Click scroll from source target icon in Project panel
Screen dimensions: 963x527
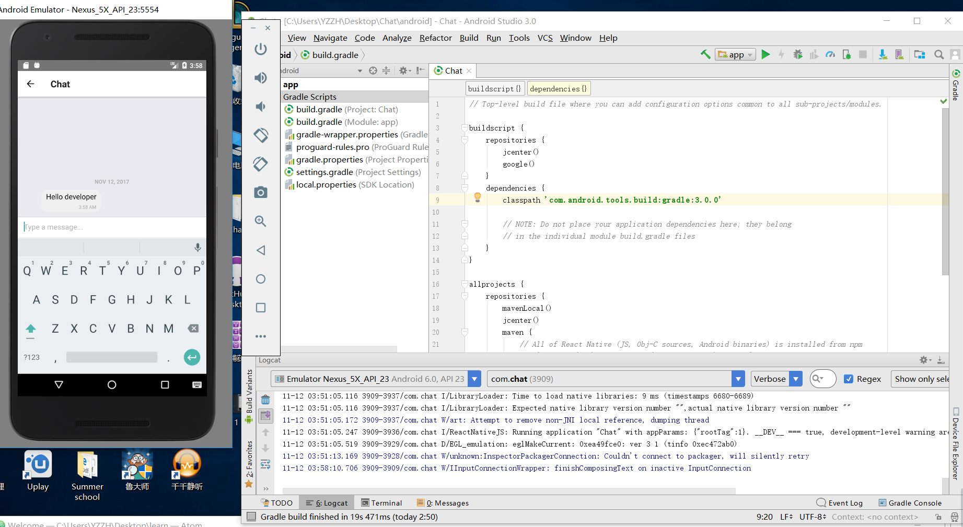373,71
